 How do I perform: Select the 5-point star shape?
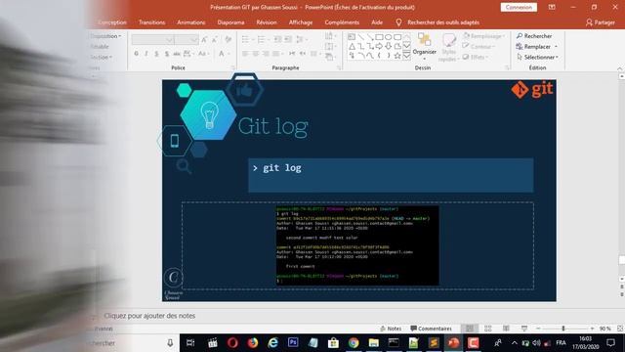[x=397, y=56]
